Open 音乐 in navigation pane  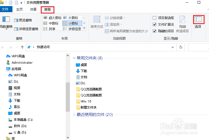click(14, 107)
